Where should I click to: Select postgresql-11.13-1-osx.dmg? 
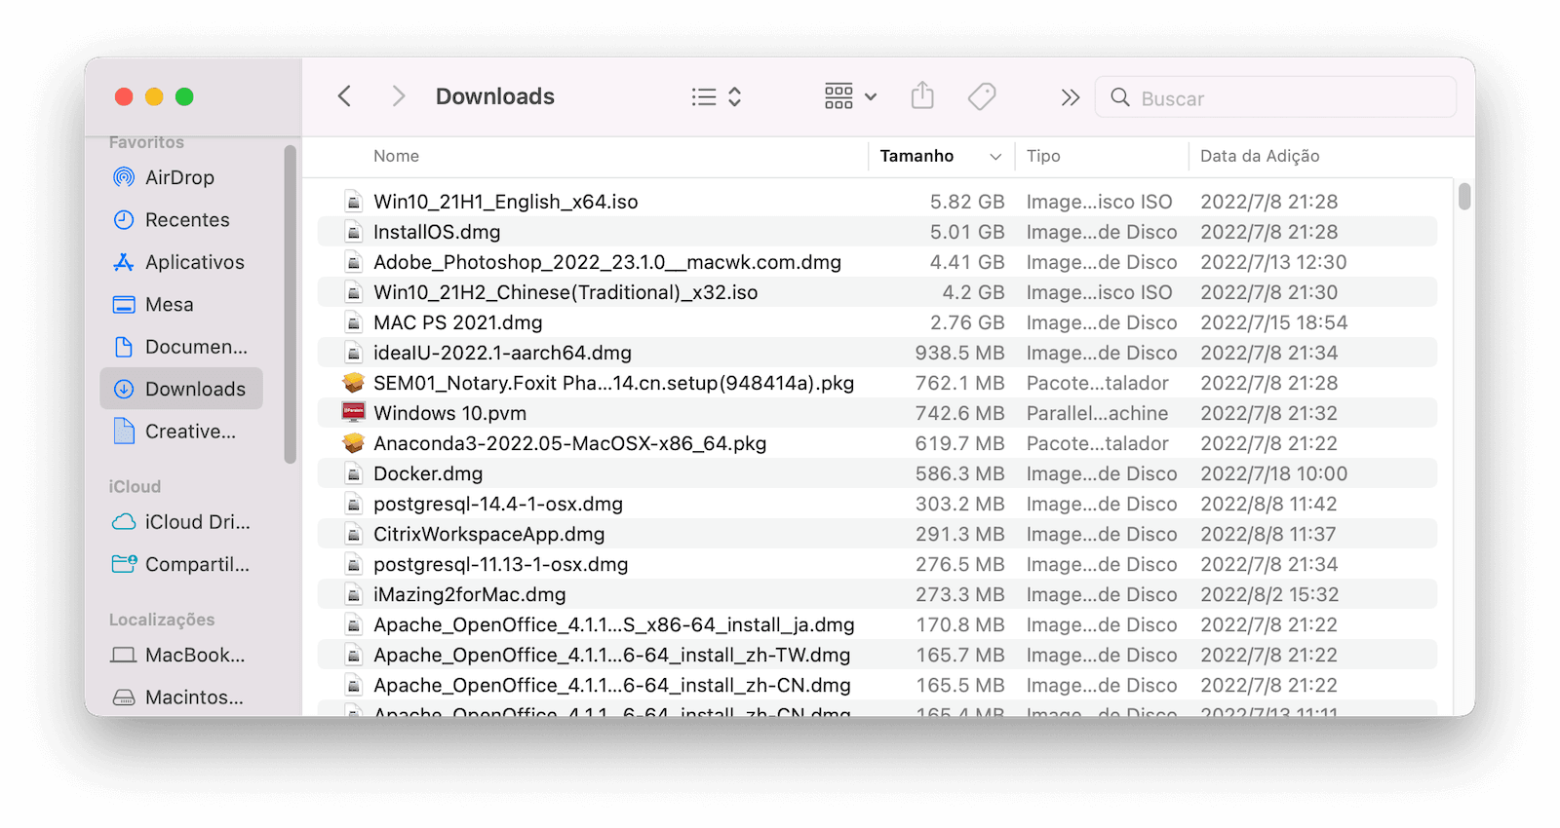pos(877,564)
